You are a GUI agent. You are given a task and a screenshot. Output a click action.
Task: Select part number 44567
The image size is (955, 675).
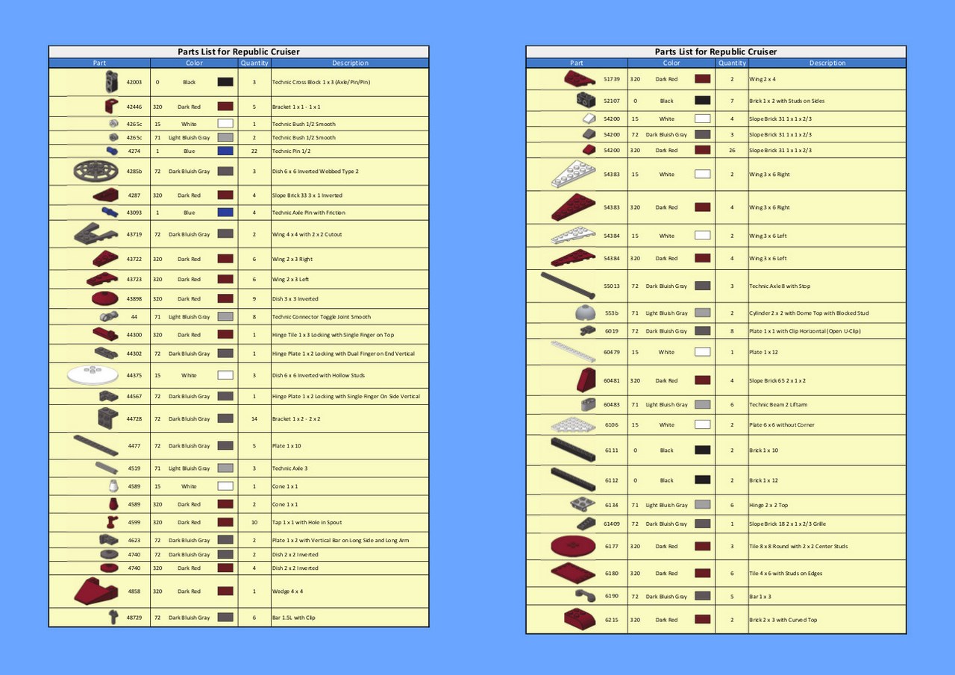pos(134,396)
